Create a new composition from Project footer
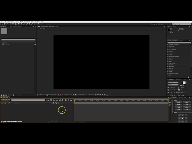Image resolution: width=192 pixels, height=144 pixels. click(6, 95)
